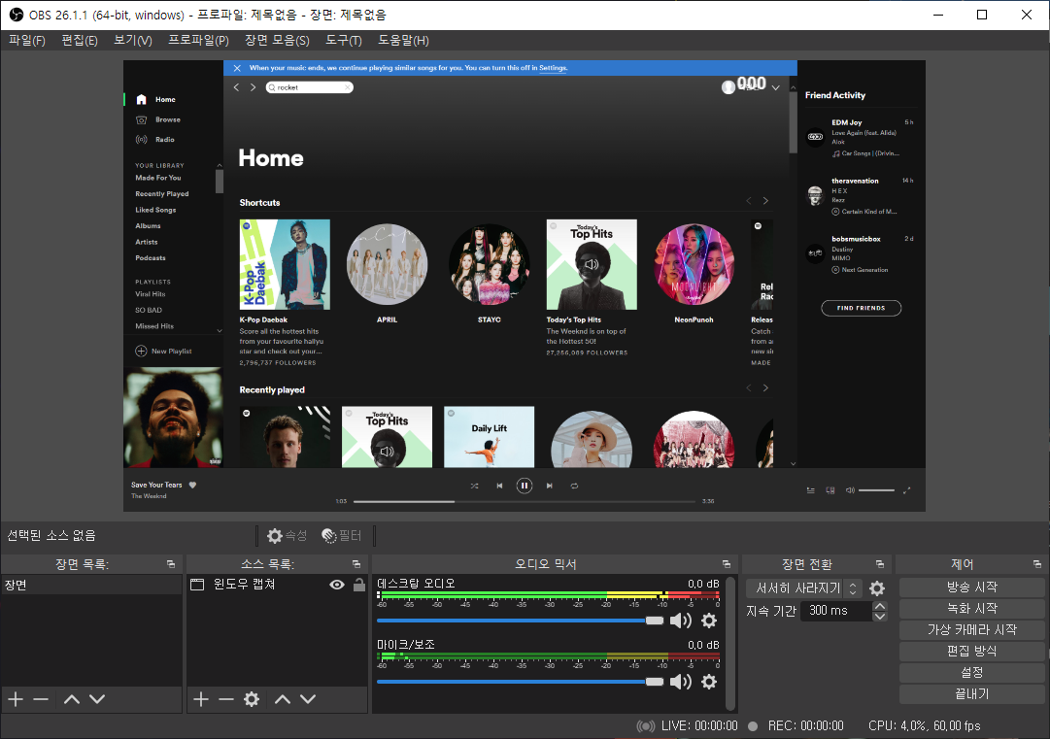Viewport: 1050px width, 739px height.
Task: Open transition properties gear icon
Action: point(877,588)
